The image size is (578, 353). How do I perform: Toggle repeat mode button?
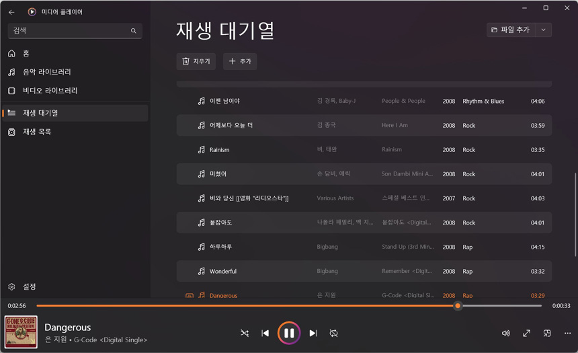coord(333,333)
